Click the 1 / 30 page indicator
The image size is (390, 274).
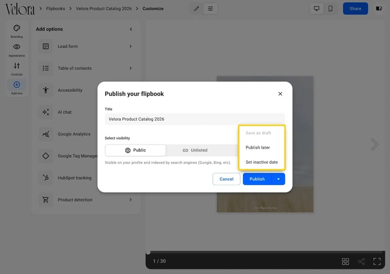click(159, 262)
